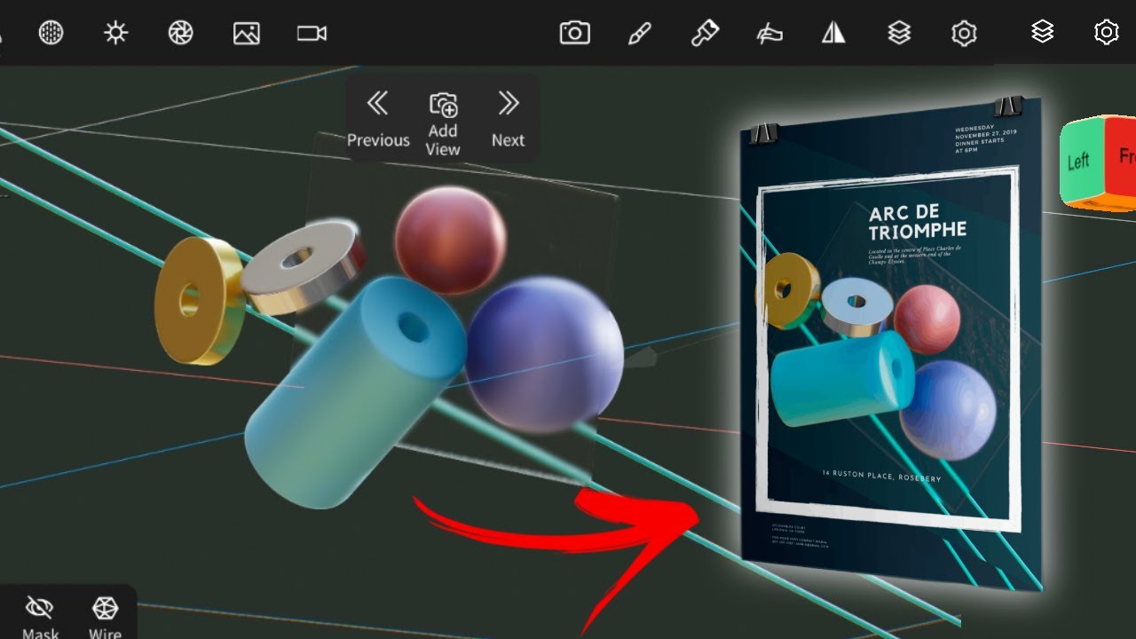The image size is (1136, 639).
Task: Open the material sphere grid icon
Action: [x=51, y=33]
